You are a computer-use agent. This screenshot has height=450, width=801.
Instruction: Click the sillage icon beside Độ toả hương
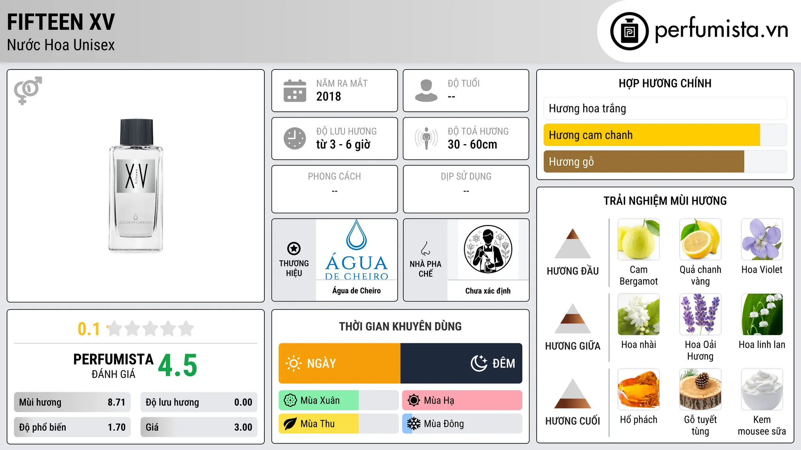tap(426, 138)
